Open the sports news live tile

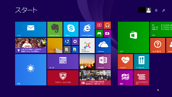(x=31, y=45)
